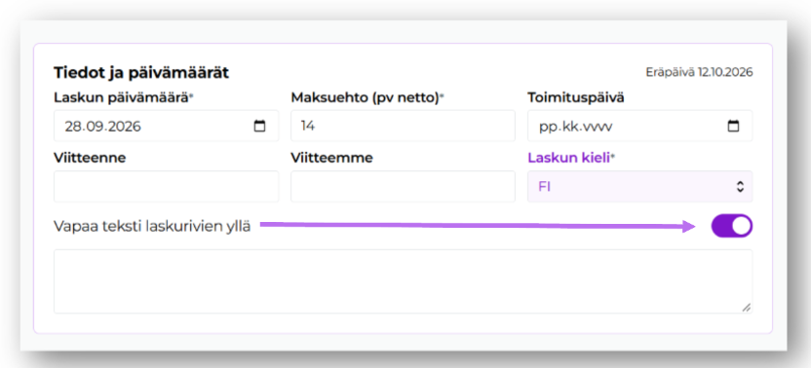Click the Viitteemme label
The height and width of the screenshot is (368, 811).
(x=331, y=158)
